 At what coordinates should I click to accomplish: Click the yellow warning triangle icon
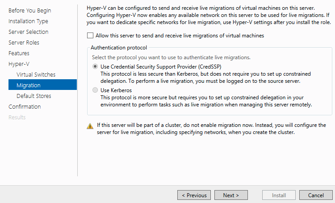90,126
